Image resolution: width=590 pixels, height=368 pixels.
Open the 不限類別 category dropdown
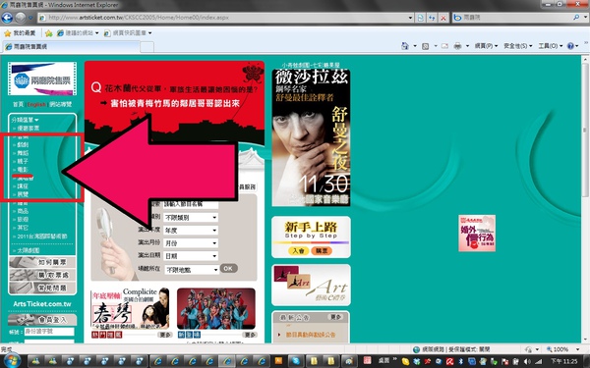point(191,218)
